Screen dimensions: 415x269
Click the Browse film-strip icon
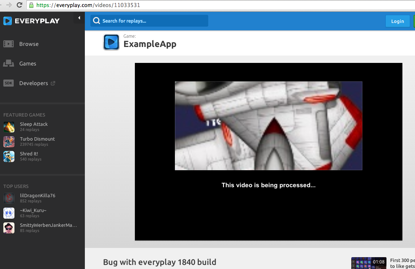click(9, 44)
